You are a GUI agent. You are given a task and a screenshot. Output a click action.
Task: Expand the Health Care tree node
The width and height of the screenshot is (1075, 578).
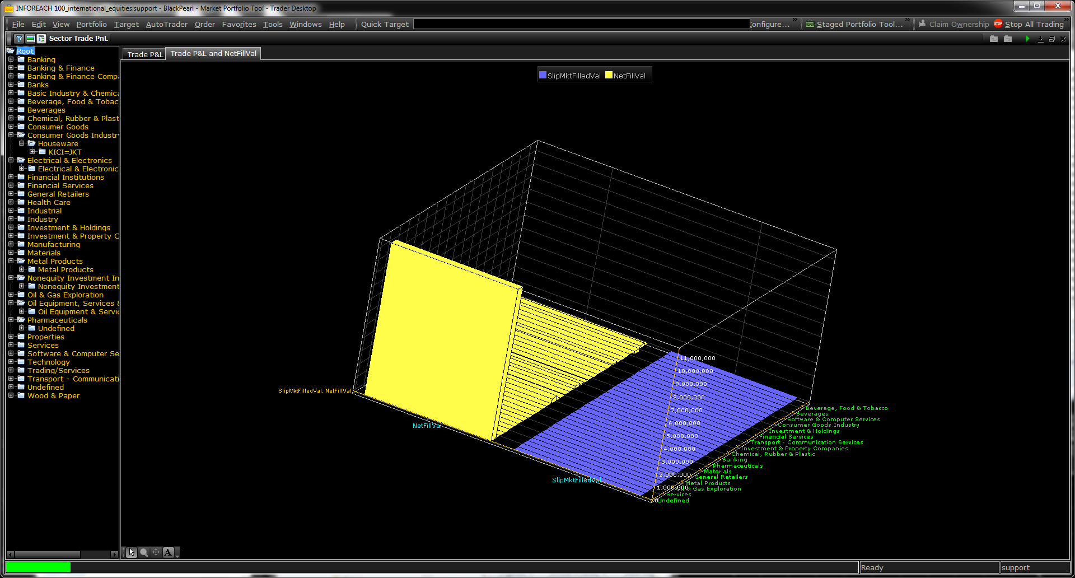[x=11, y=202]
